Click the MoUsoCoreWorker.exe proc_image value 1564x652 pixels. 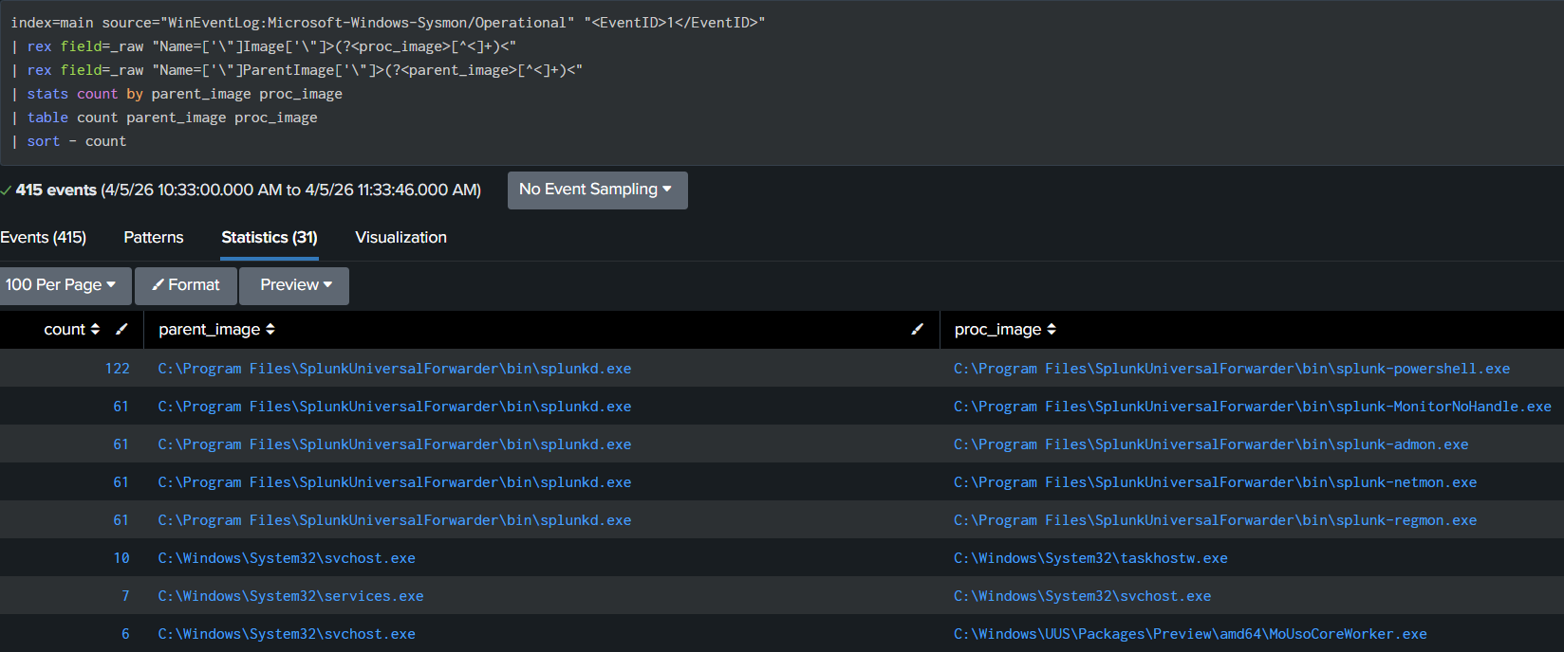(x=1190, y=634)
